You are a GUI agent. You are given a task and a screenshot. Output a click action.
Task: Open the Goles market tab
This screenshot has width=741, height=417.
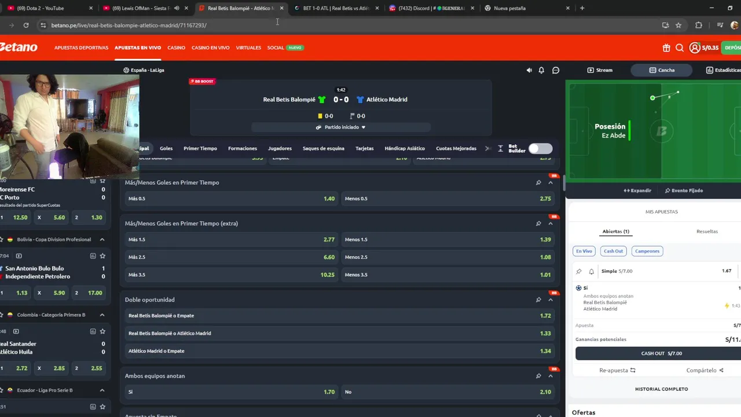pyautogui.click(x=166, y=148)
